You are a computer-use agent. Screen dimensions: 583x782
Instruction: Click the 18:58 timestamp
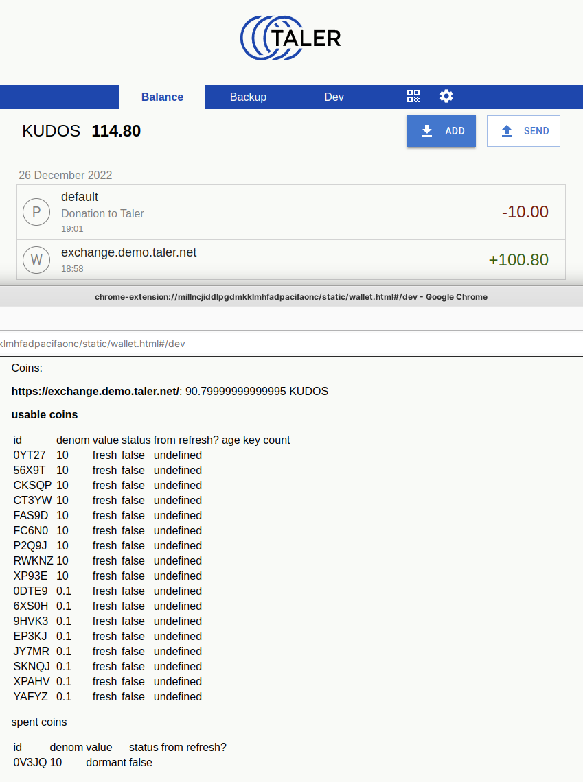click(72, 268)
